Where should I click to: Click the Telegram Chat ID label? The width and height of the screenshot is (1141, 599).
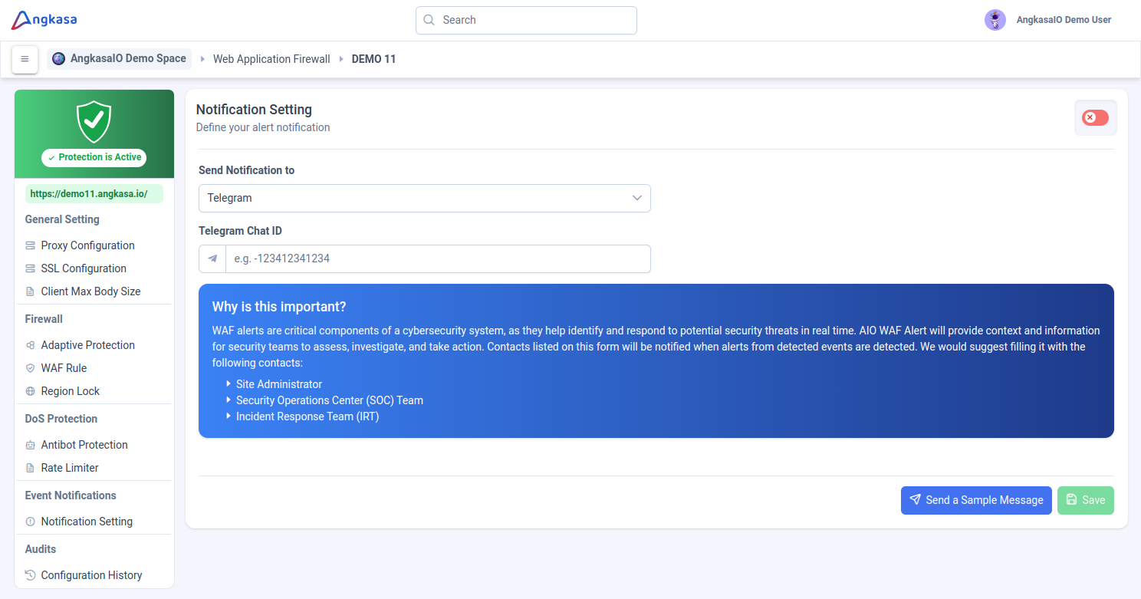(241, 231)
